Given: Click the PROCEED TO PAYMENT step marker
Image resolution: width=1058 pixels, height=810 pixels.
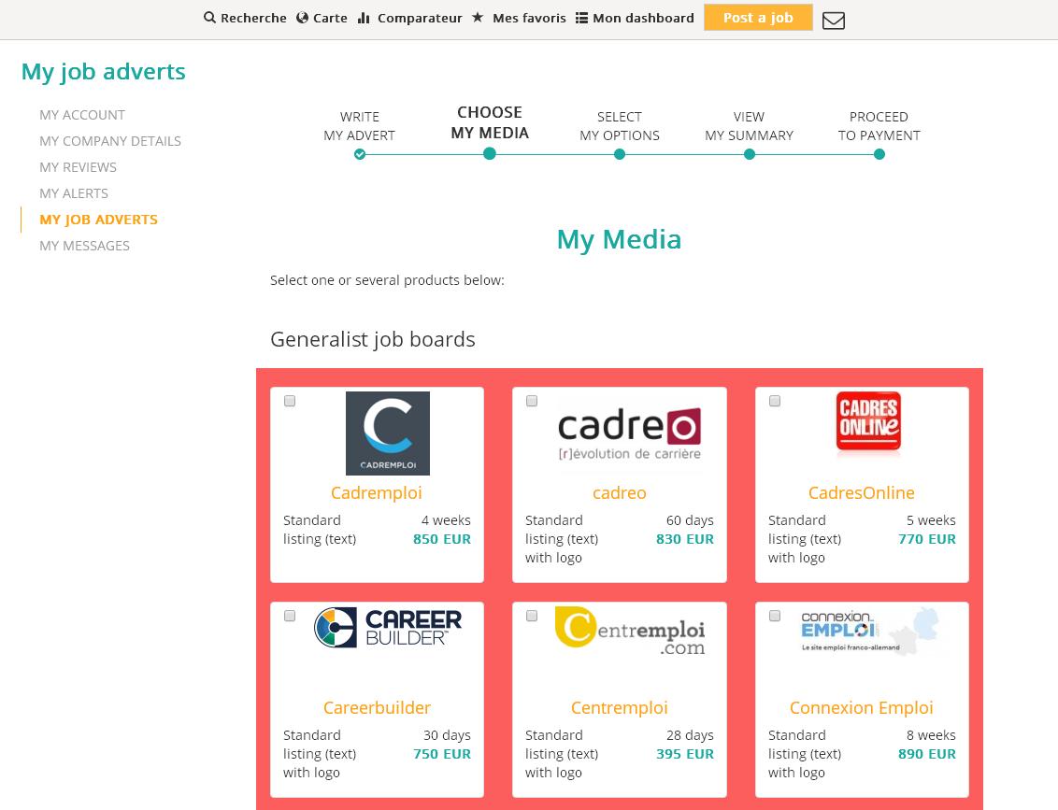Looking at the screenshot, I should tap(879, 154).
